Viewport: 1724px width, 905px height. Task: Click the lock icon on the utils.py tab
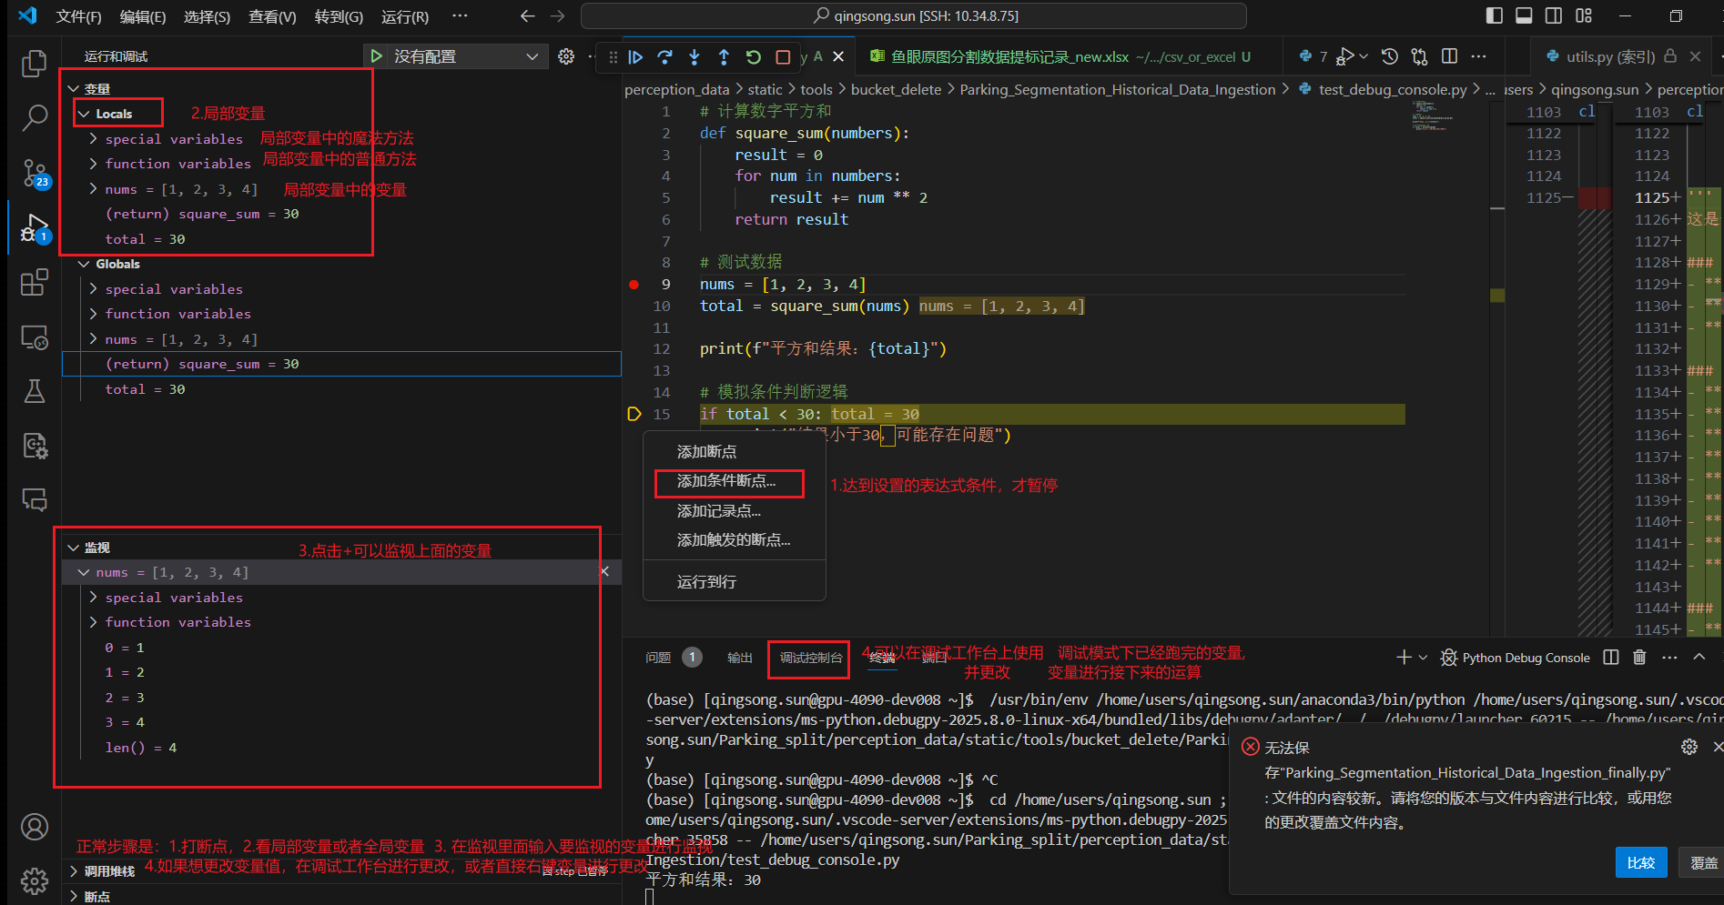point(1670,56)
